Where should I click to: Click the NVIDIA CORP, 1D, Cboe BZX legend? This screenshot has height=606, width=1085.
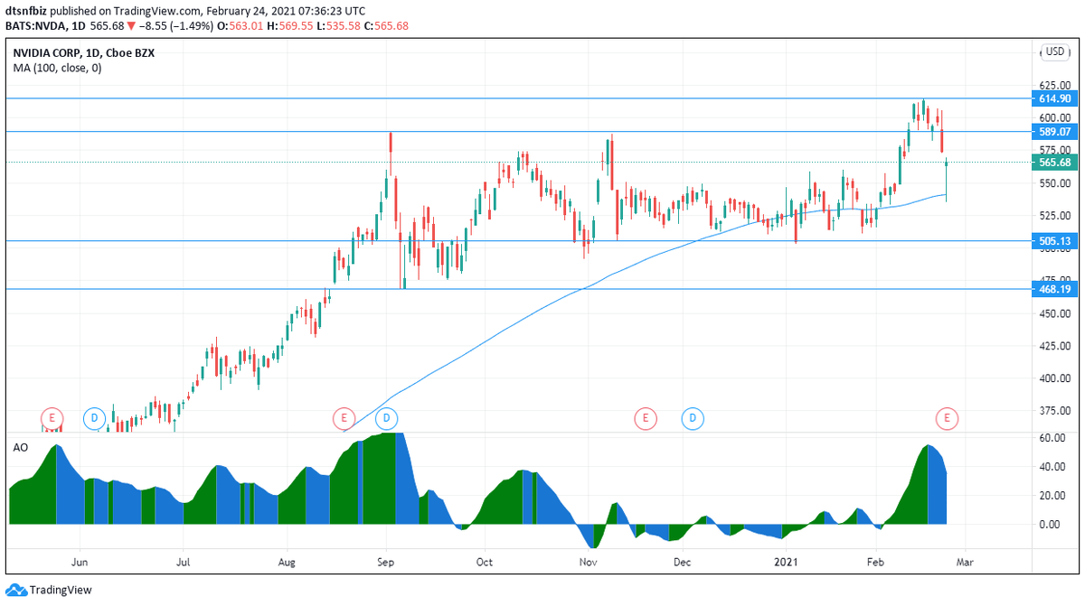point(84,53)
